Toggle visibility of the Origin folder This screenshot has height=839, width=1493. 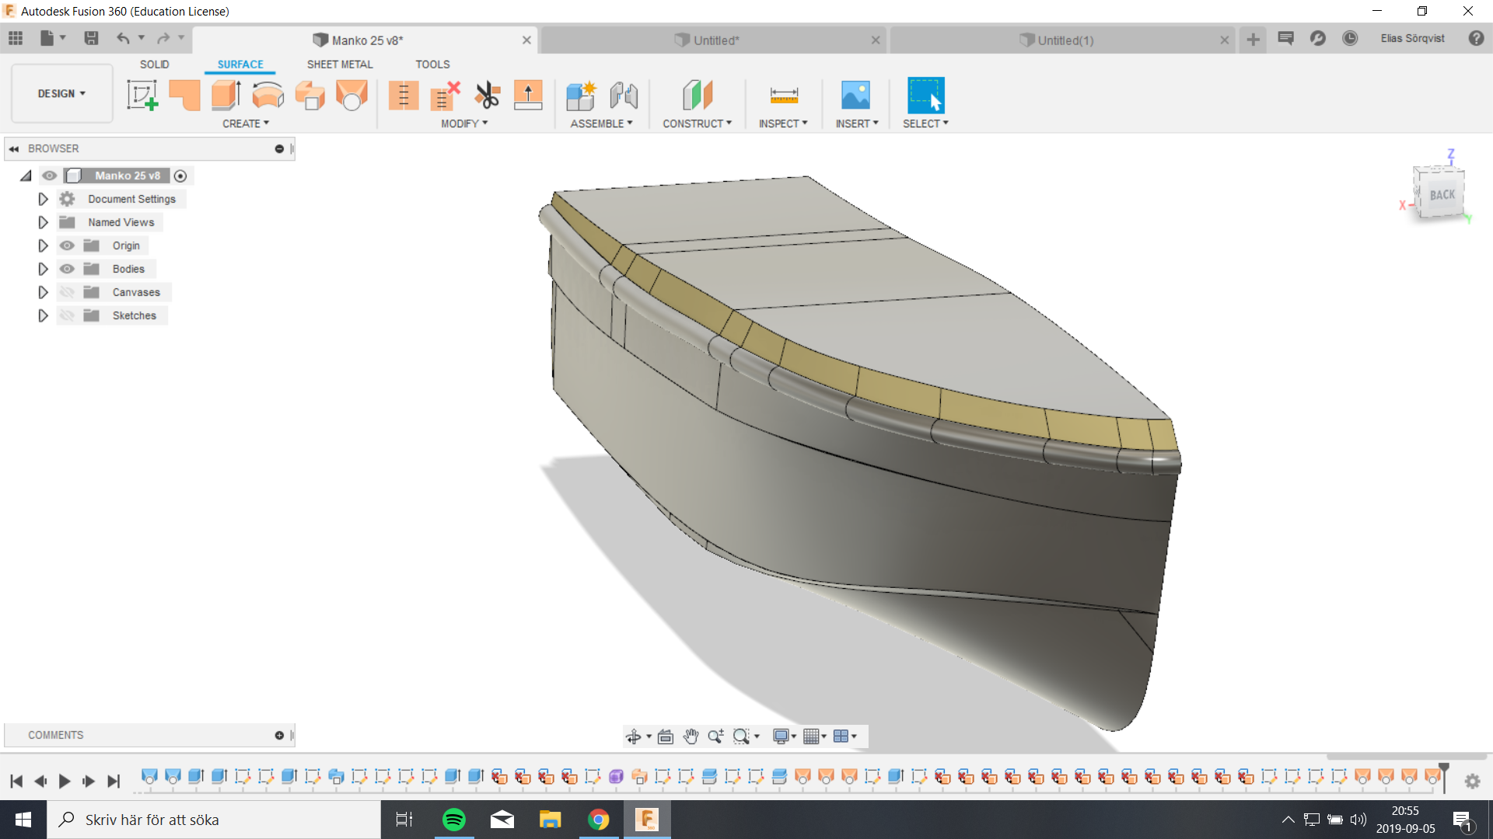[68, 245]
